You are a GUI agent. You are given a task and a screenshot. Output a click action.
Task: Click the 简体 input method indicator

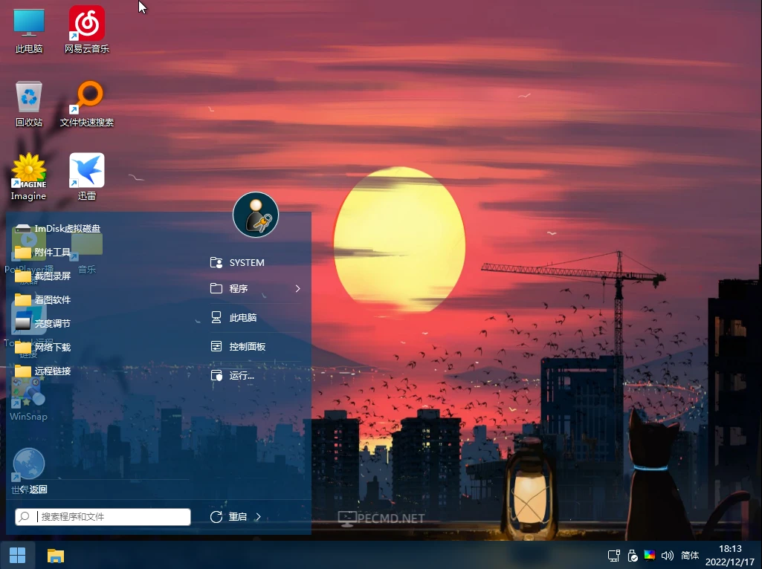[x=690, y=556]
